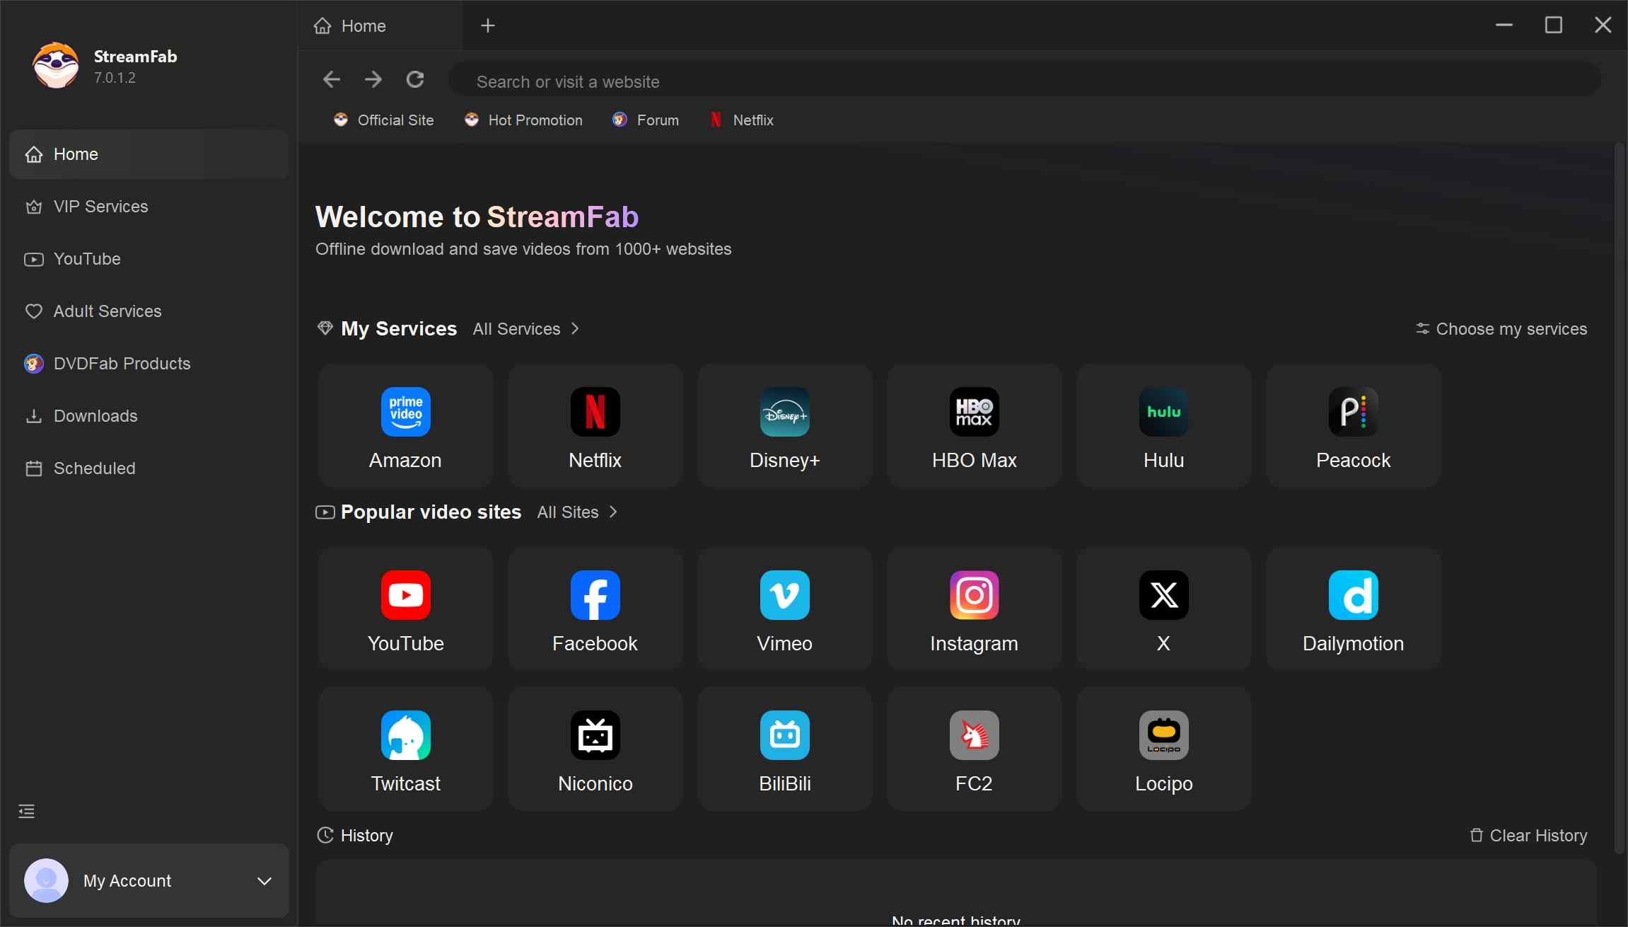Viewport: 1628px width, 927px height.
Task: Switch to VIP Services in sidebar
Action: 100,207
